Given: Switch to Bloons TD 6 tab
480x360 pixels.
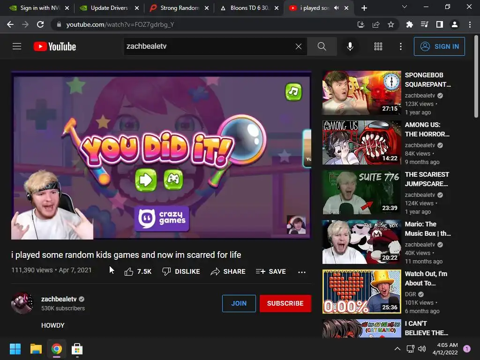Looking at the screenshot, I should click(249, 8).
